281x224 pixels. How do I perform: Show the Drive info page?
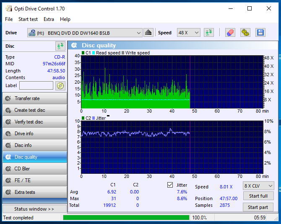pos(35,134)
